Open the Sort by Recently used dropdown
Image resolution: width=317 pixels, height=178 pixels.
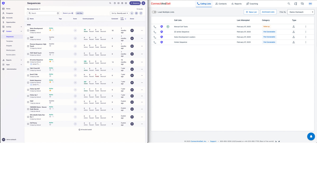click(119, 13)
